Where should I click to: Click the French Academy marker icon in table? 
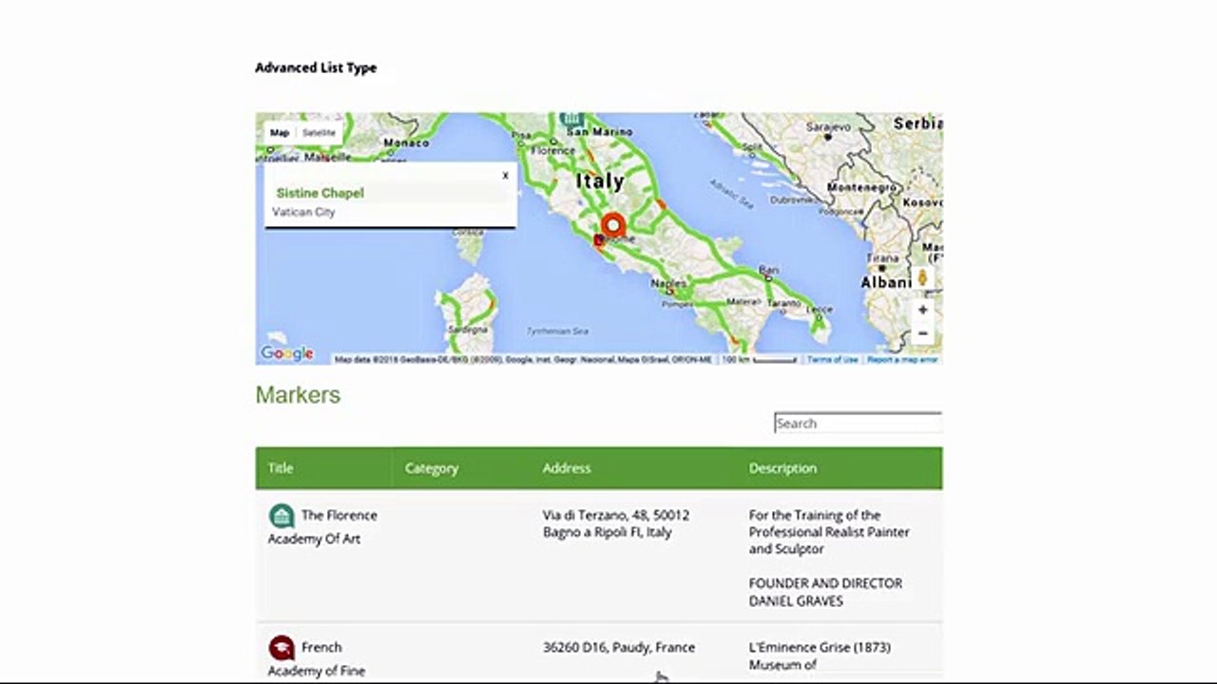click(x=281, y=648)
